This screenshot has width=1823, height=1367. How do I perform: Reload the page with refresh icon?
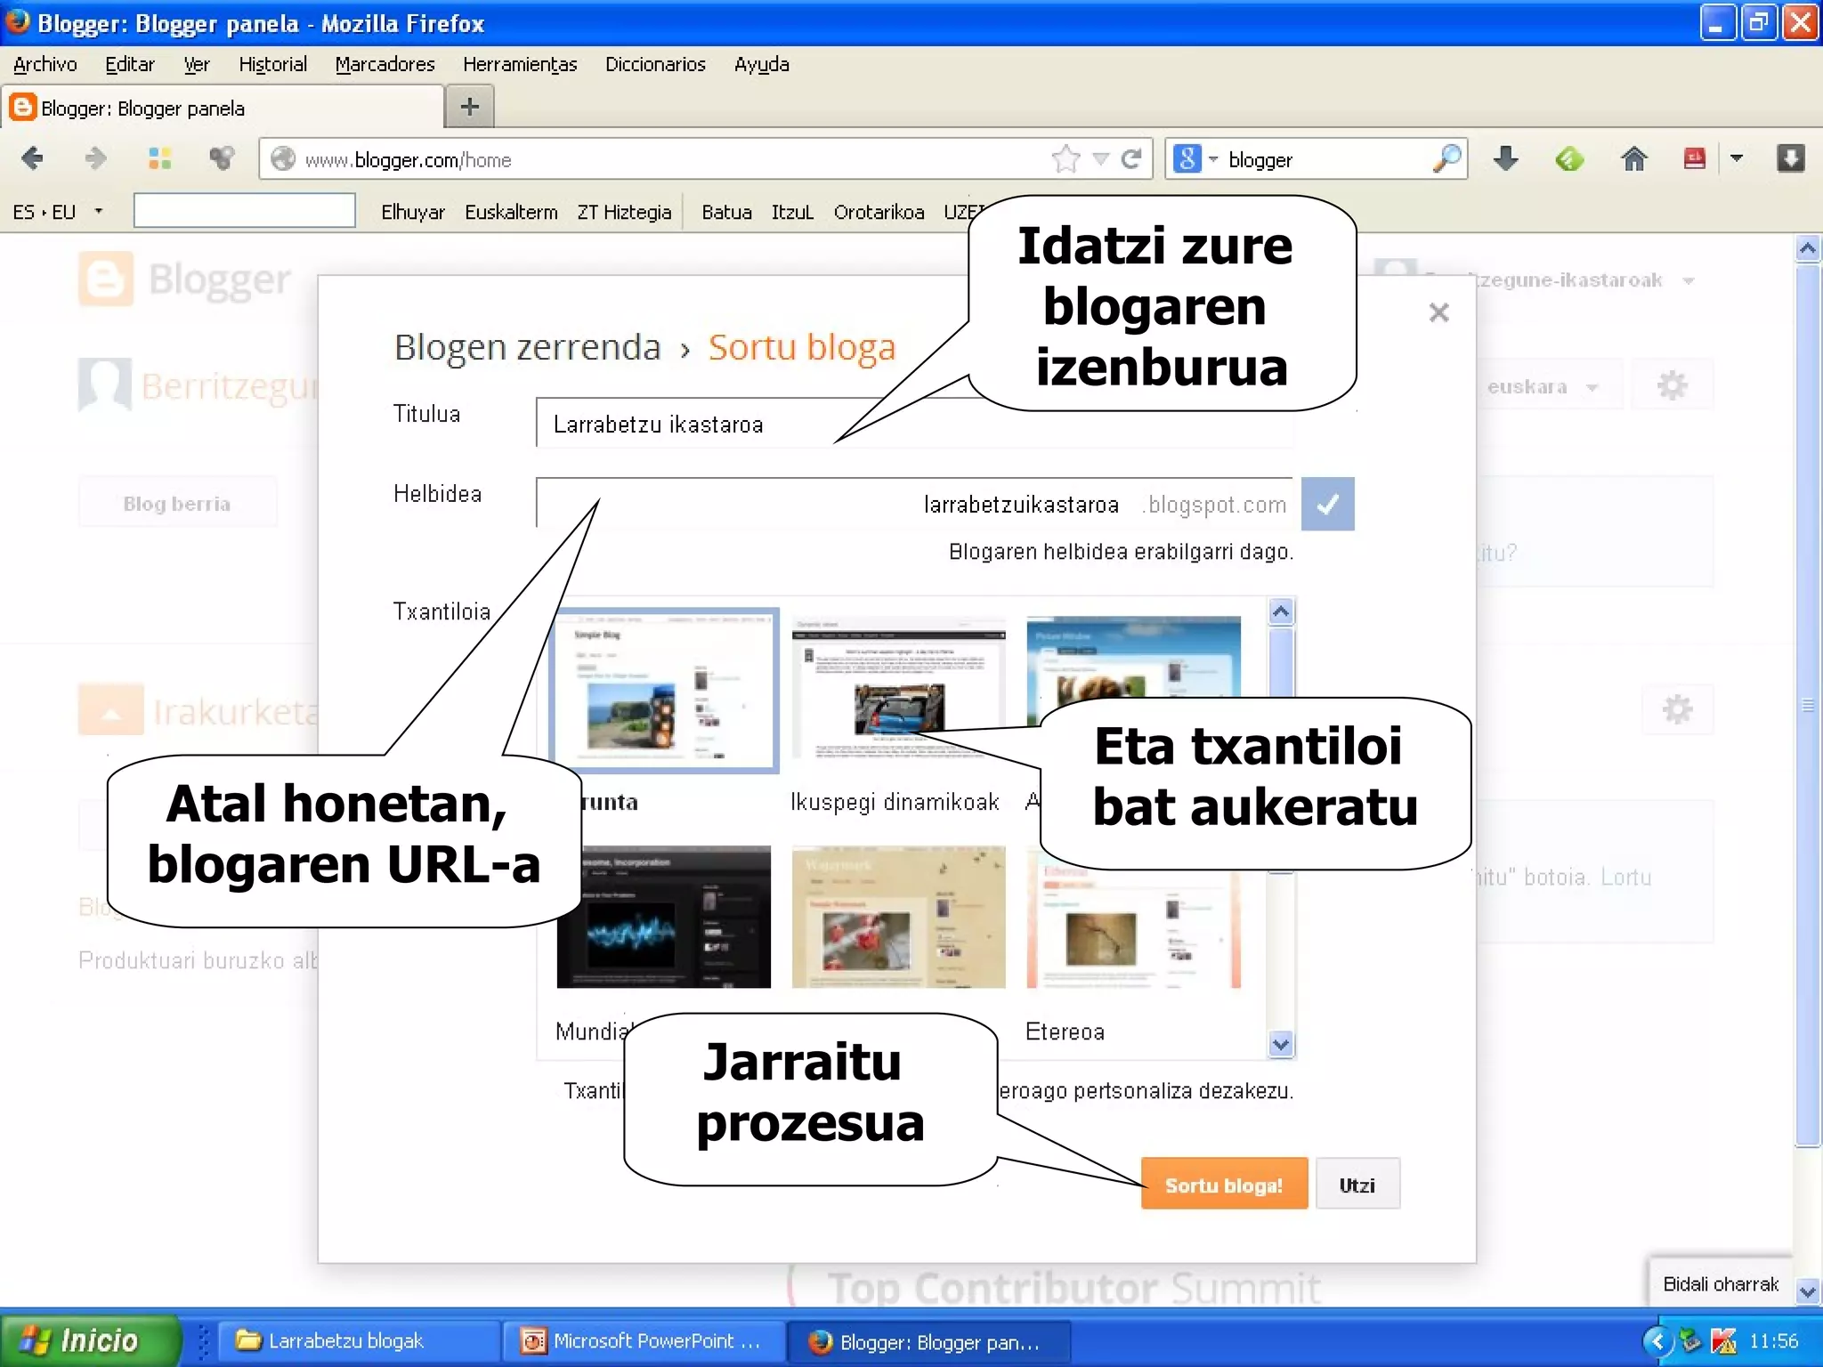click(x=1131, y=159)
